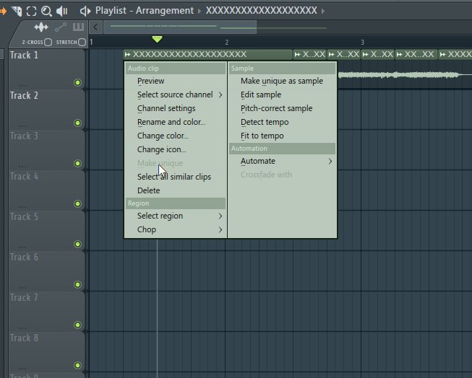Select Pitch-correct sample entry
The image size is (472, 378).
click(x=282, y=108)
